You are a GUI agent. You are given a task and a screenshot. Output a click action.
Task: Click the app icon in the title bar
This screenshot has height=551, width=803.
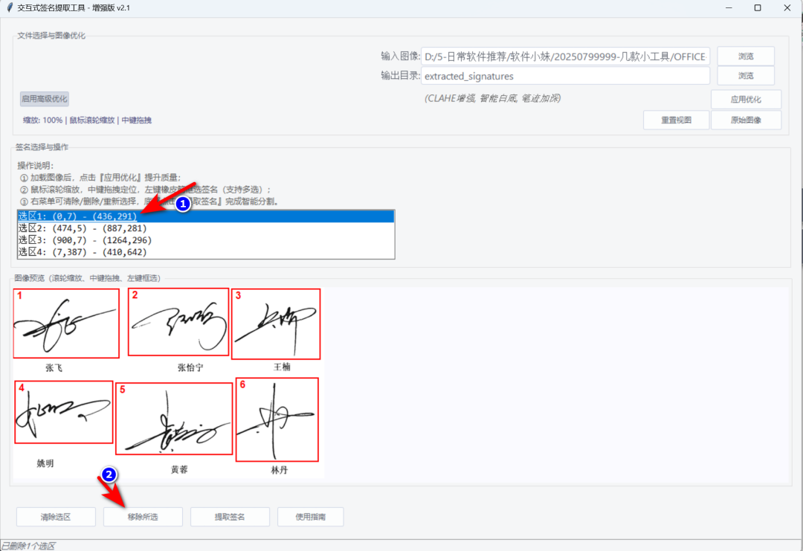click(x=8, y=8)
